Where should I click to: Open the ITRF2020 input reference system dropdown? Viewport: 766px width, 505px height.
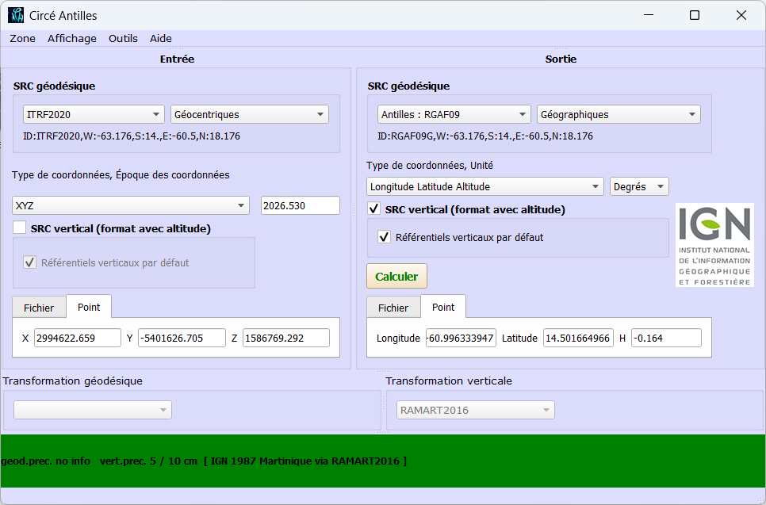click(x=94, y=114)
